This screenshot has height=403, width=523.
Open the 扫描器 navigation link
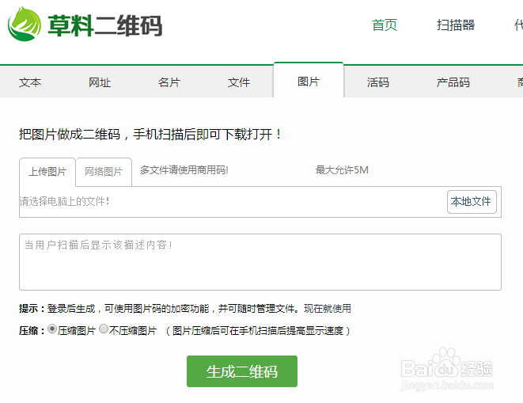[x=456, y=25]
